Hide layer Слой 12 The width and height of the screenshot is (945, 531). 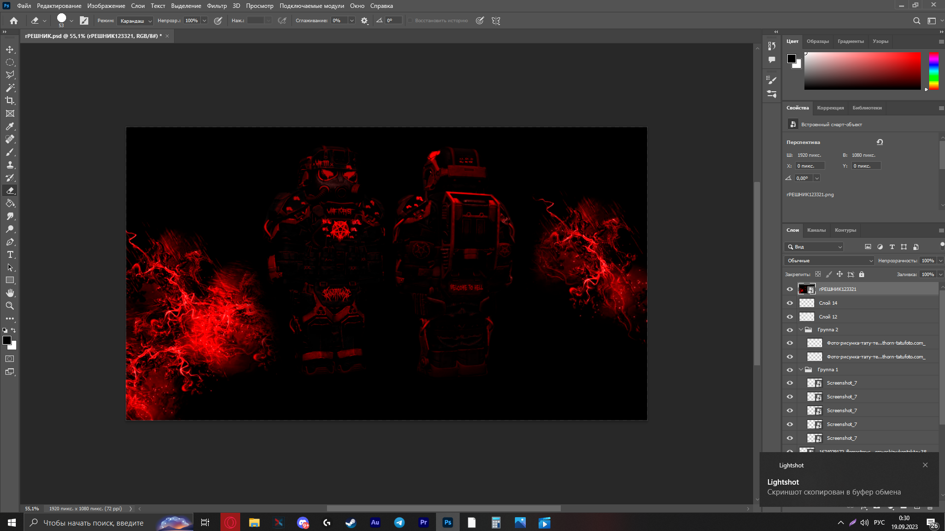click(x=790, y=317)
